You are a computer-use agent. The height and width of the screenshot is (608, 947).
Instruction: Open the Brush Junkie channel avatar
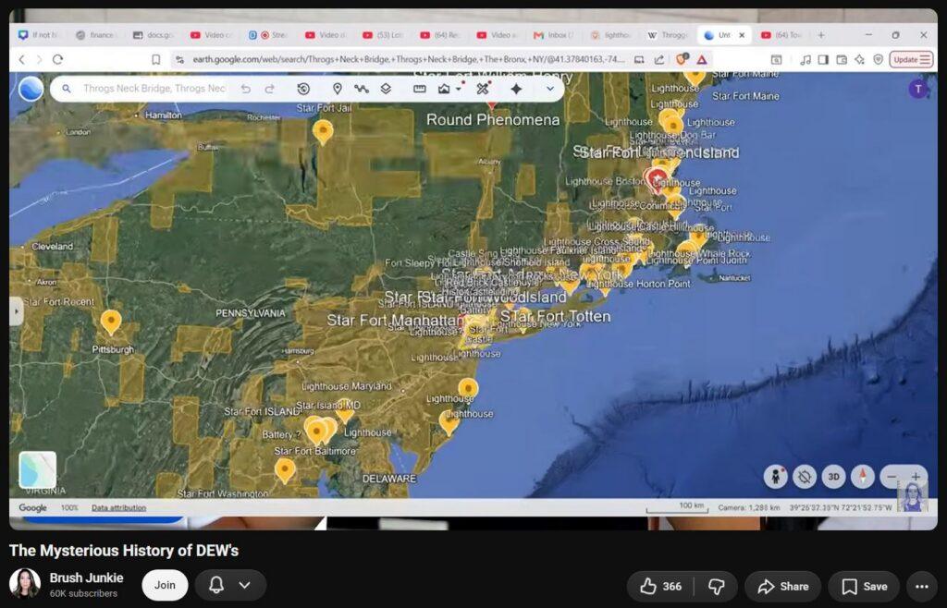(x=25, y=584)
